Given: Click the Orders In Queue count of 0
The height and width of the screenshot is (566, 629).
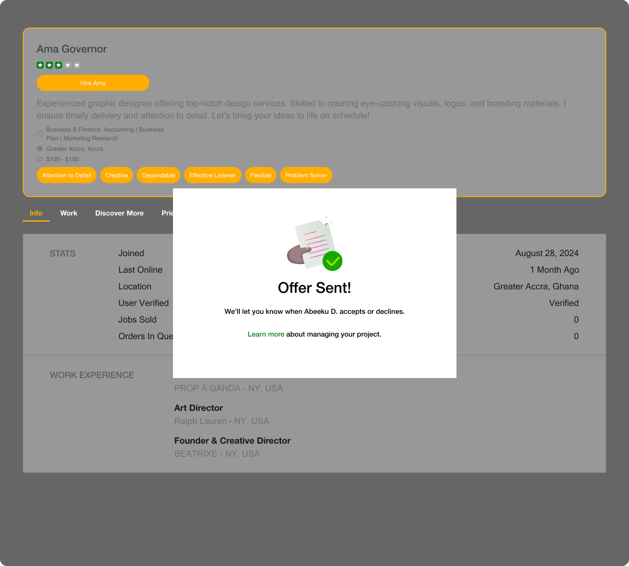Looking at the screenshot, I should pos(576,337).
